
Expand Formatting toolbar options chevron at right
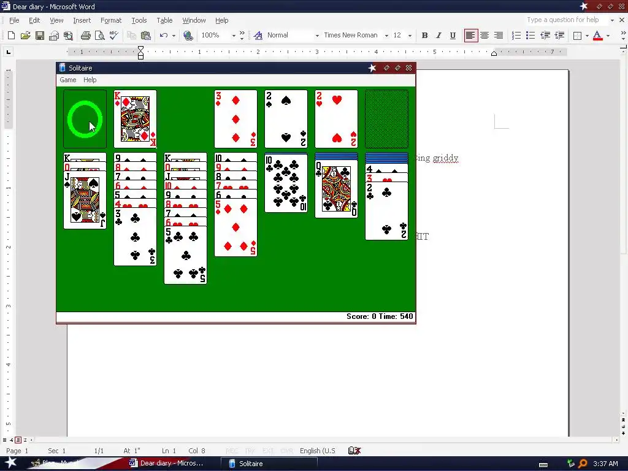pos(623,36)
